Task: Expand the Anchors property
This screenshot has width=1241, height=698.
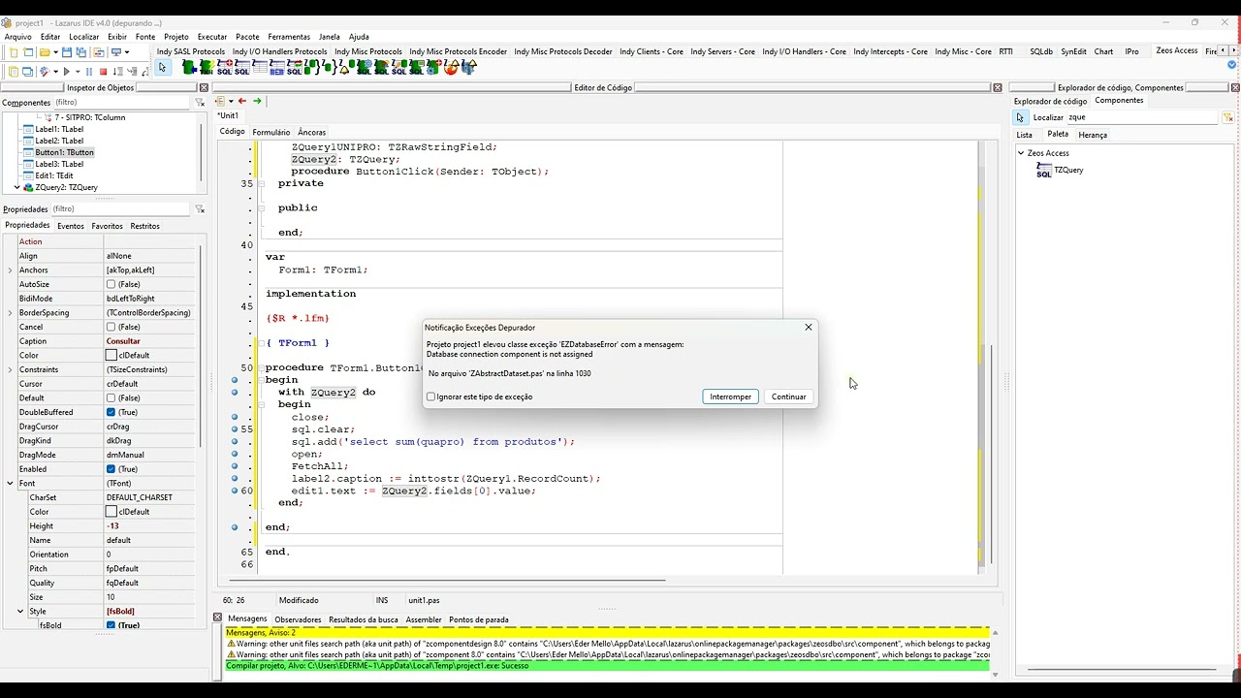Action: [10, 270]
